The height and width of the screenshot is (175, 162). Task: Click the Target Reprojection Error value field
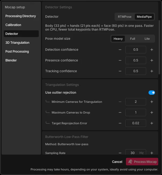click(x=136, y=123)
